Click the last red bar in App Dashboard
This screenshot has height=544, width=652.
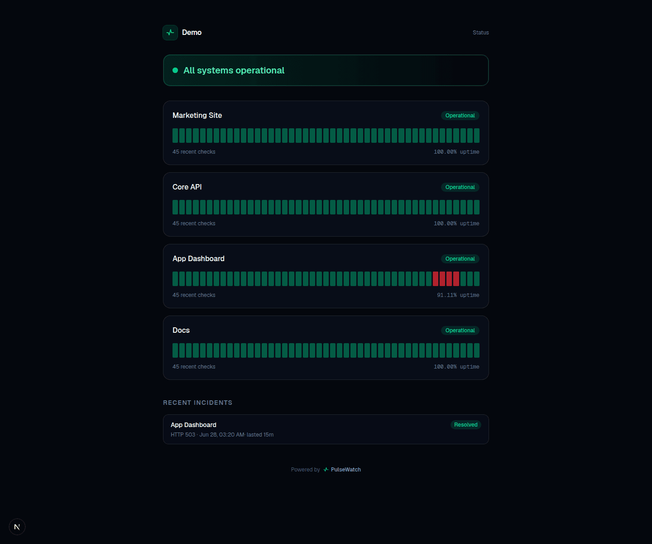click(x=456, y=279)
